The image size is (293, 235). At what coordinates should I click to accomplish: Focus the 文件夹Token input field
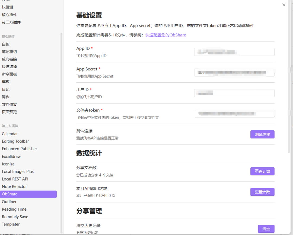point(234,114)
